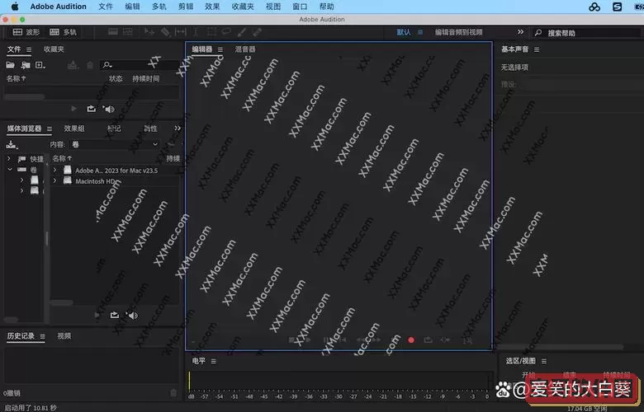The image size is (644, 412).
Task: Expand the second drive under 卷 tree
Action: pyautogui.click(x=22, y=190)
